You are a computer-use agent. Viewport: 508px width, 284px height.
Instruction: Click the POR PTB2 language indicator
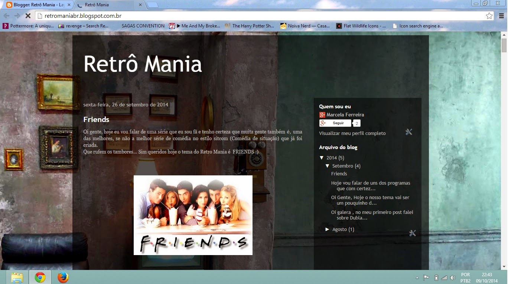point(465,278)
